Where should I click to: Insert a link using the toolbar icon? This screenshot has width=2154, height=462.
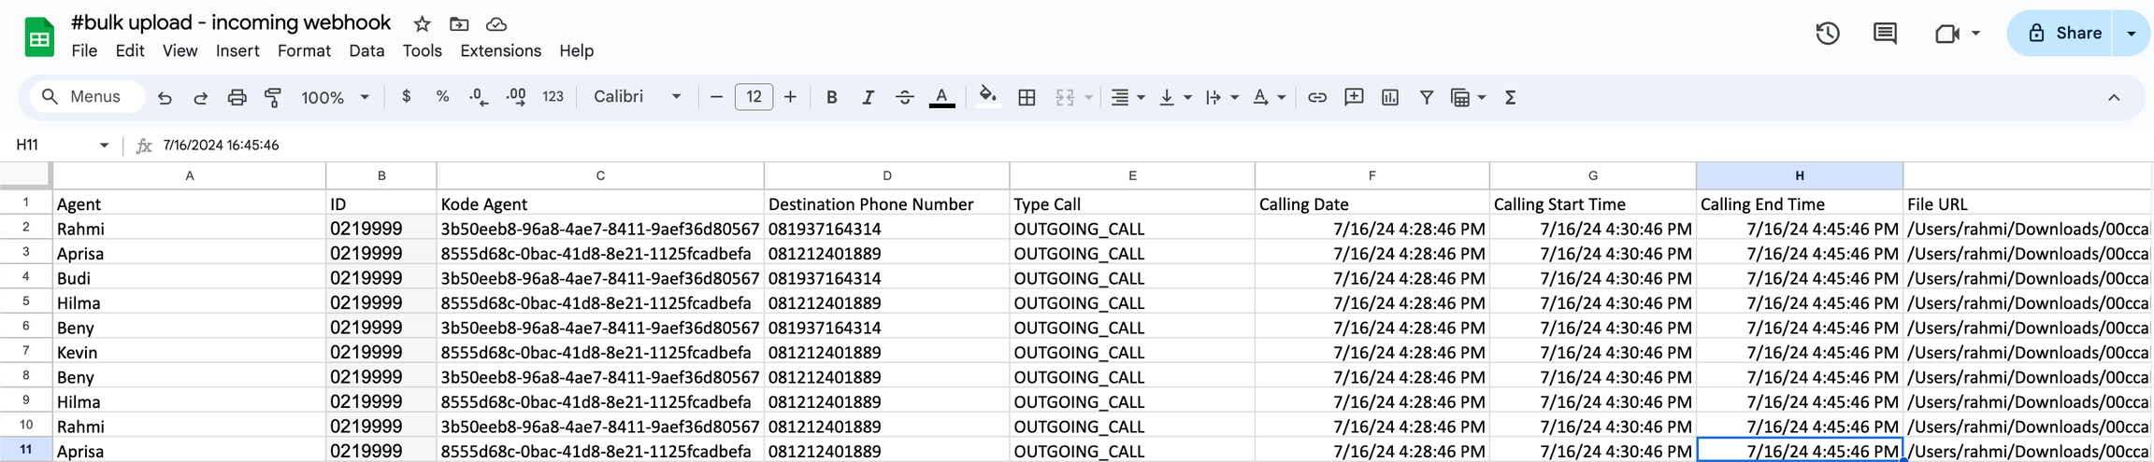point(1316,97)
